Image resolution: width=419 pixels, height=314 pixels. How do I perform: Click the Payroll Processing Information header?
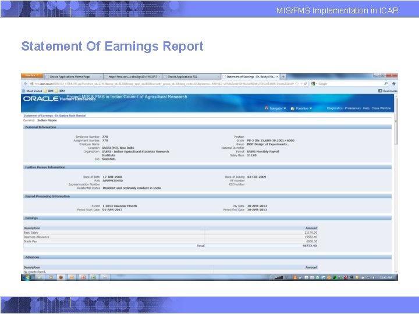[x=207, y=197]
